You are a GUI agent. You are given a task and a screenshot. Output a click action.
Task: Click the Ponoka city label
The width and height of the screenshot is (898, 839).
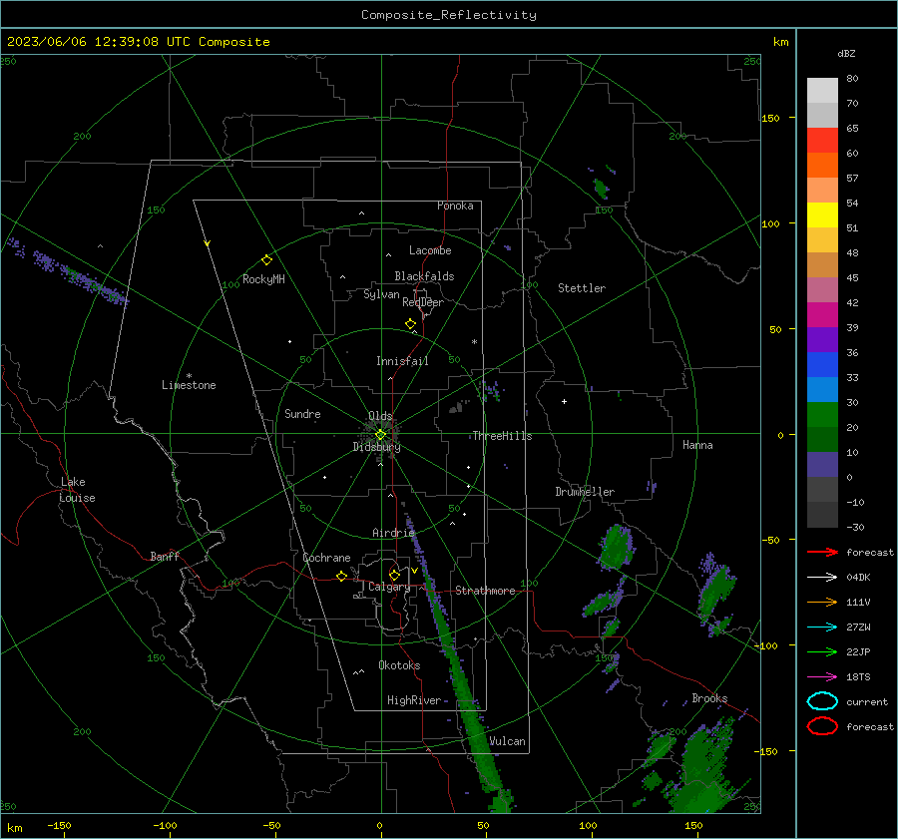455,206
